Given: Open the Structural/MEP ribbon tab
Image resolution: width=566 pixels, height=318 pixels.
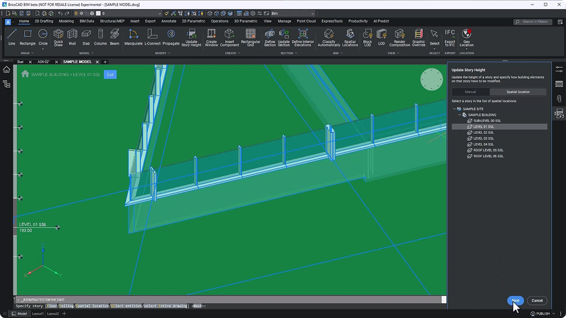Looking at the screenshot, I should tap(112, 21).
